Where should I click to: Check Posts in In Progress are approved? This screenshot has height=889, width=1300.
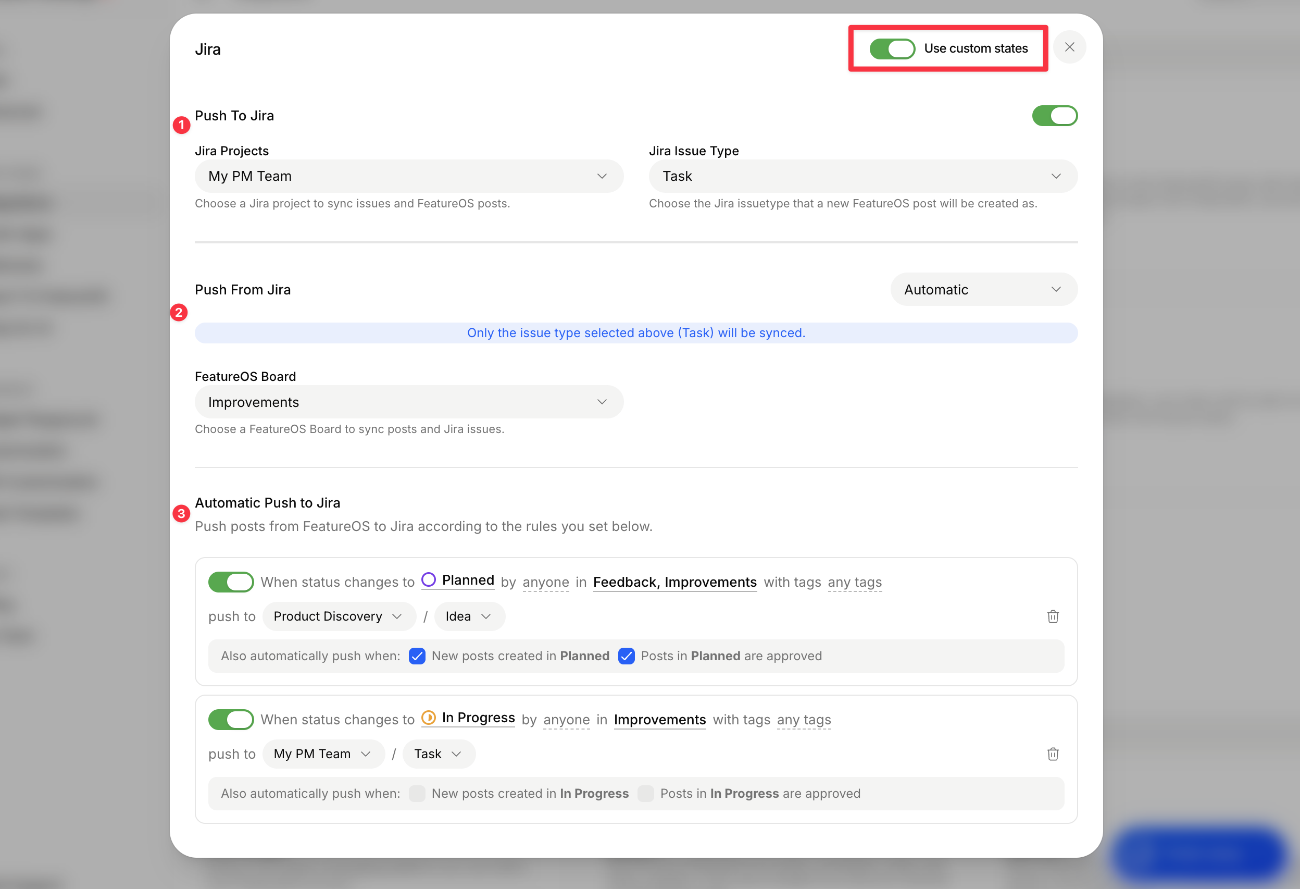pos(645,794)
